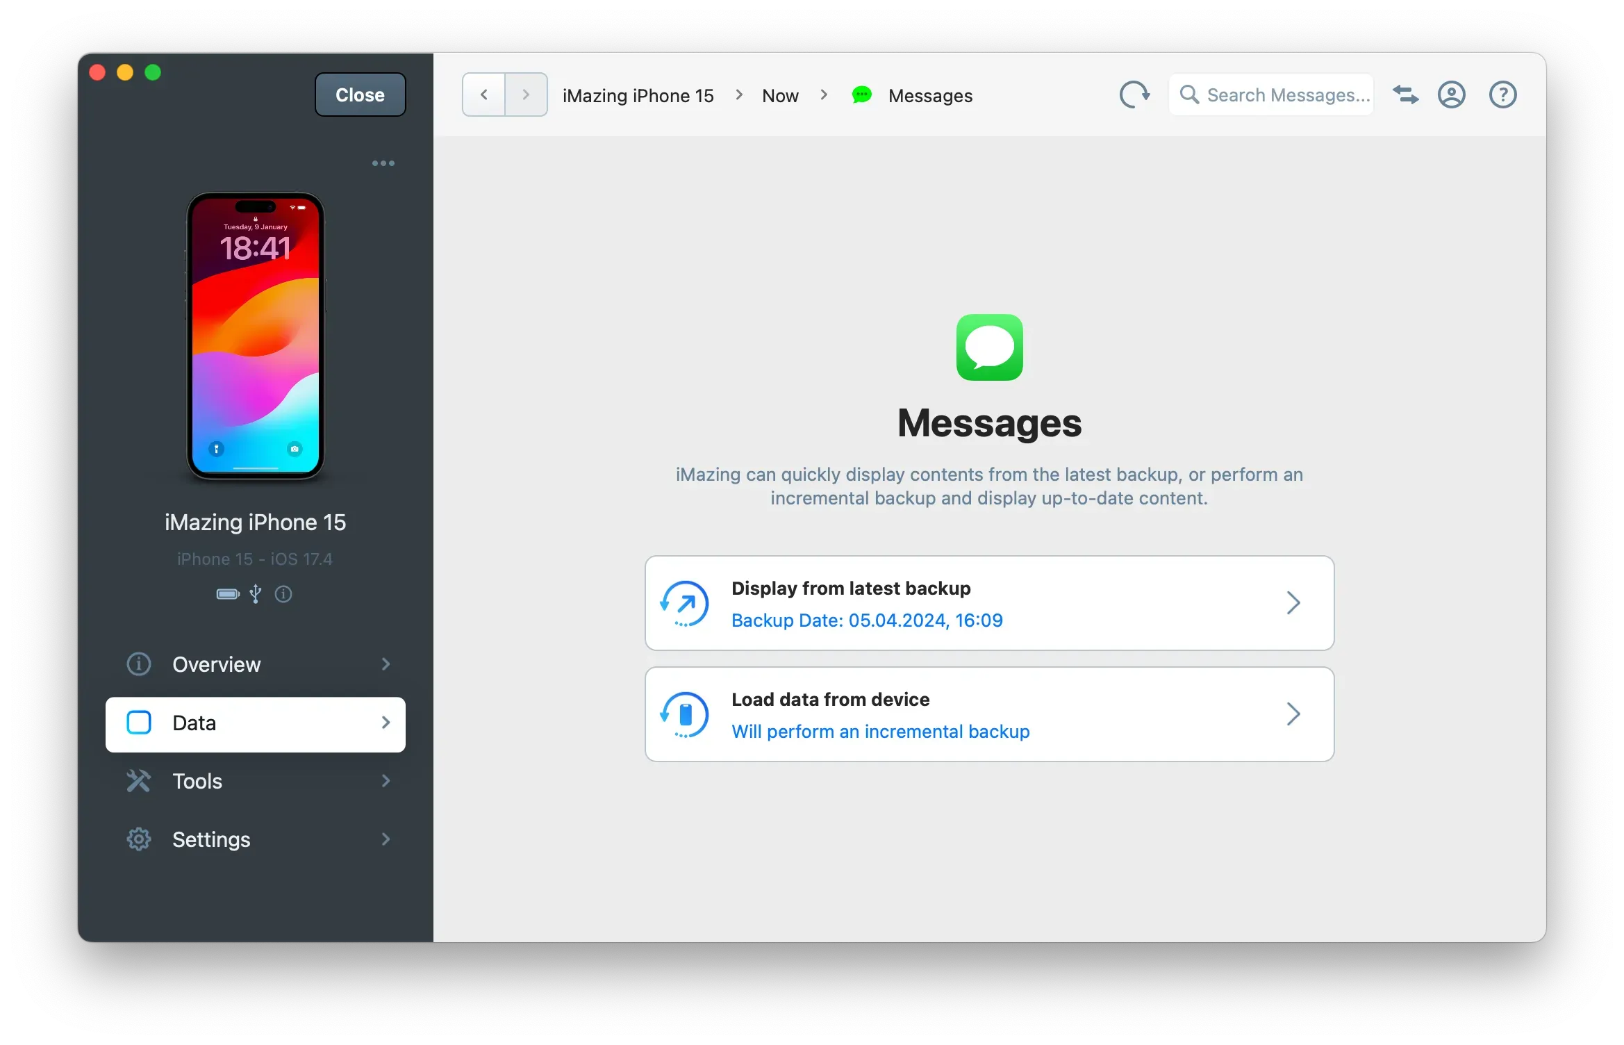Image resolution: width=1624 pixels, height=1045 pixels.
Task: Select the Tools hammer icon
Action: [138, 781]
